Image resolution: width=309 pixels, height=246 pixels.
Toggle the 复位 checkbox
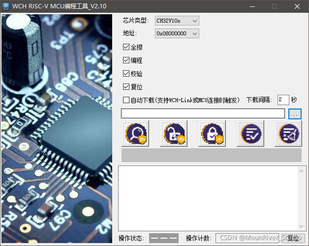[126, 86]
